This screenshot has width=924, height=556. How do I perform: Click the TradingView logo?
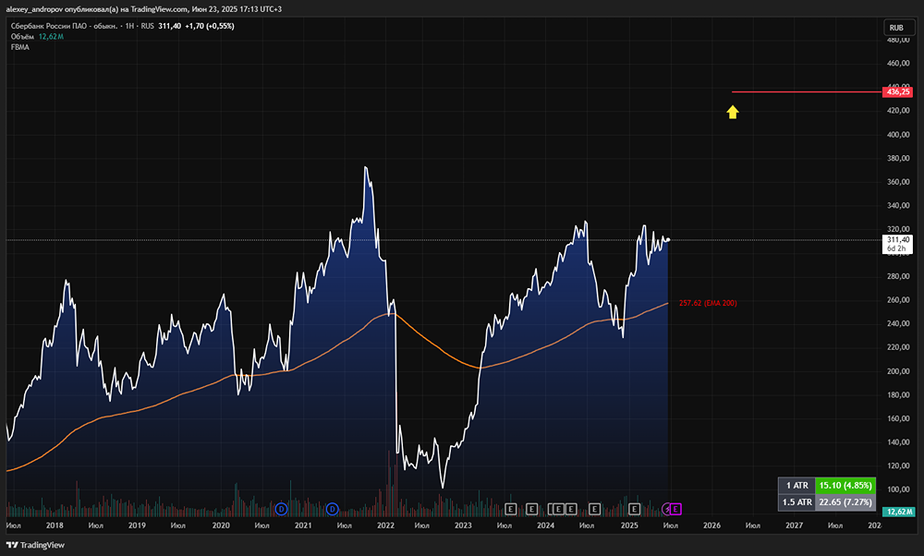tap(35, 545)
